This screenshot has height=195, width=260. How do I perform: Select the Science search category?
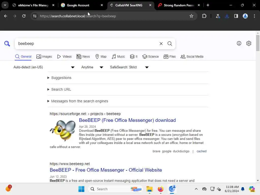pyautogui.click(x=150, y=57)
